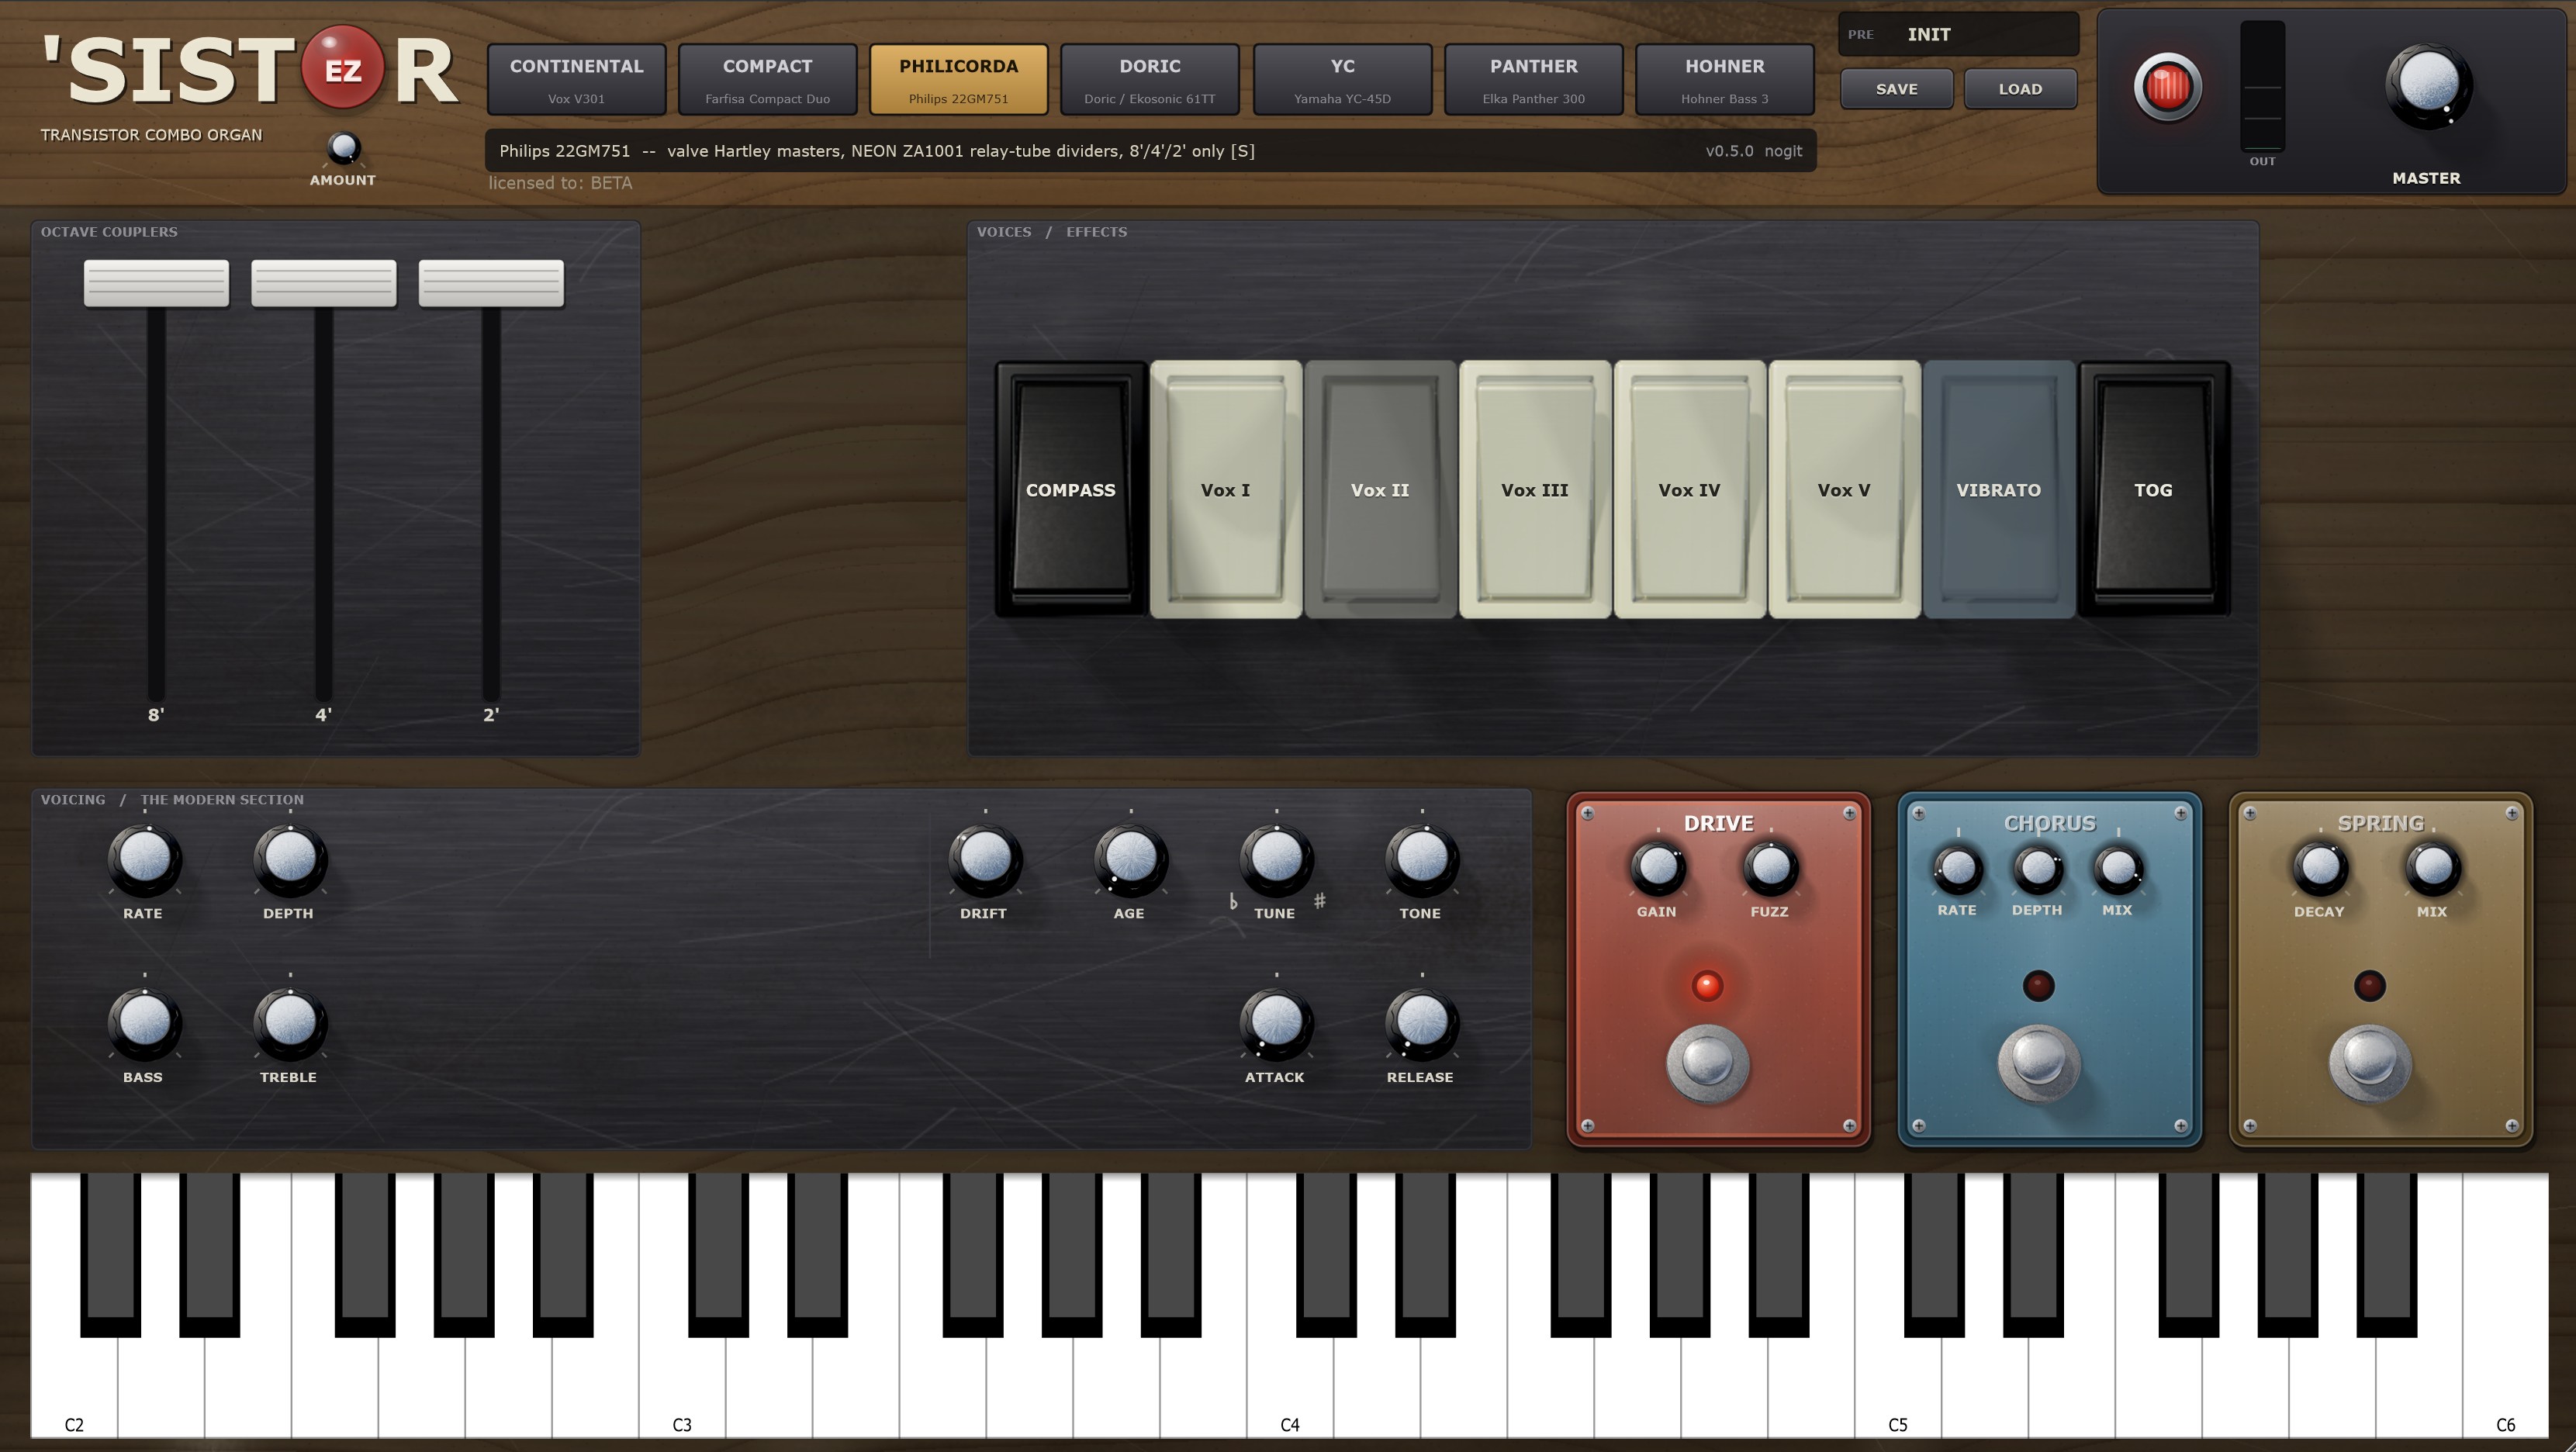Toggle the TOG rocker switch
This screenshot has height=1452, width=2576.
click(2154, 489)
